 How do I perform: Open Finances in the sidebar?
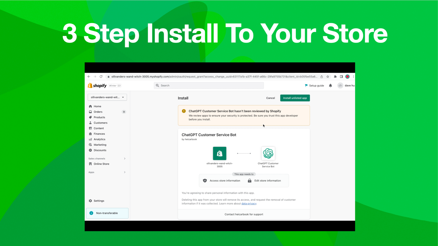point(99,134)
